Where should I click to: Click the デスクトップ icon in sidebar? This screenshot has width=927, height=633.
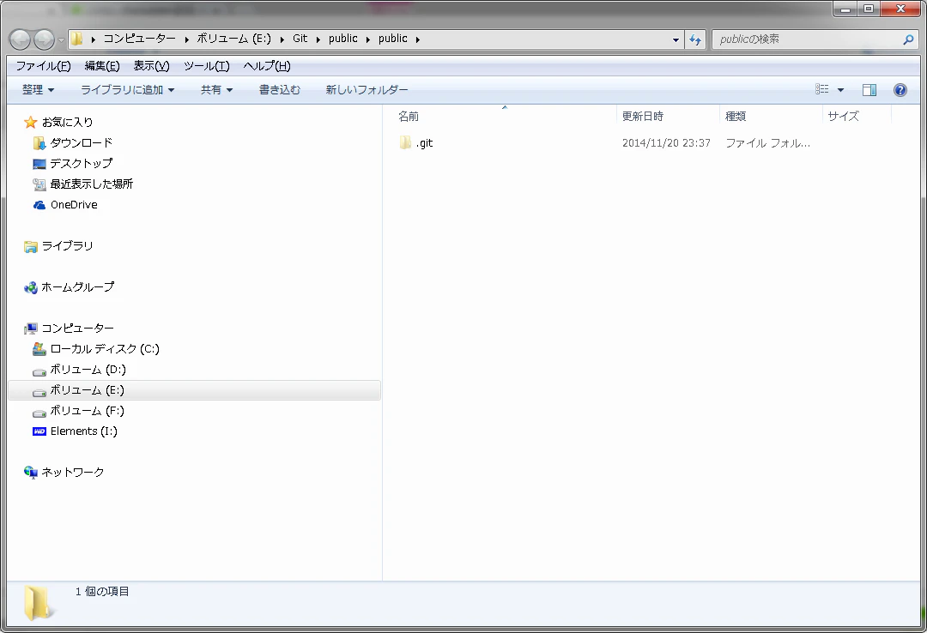click(39, 164)
